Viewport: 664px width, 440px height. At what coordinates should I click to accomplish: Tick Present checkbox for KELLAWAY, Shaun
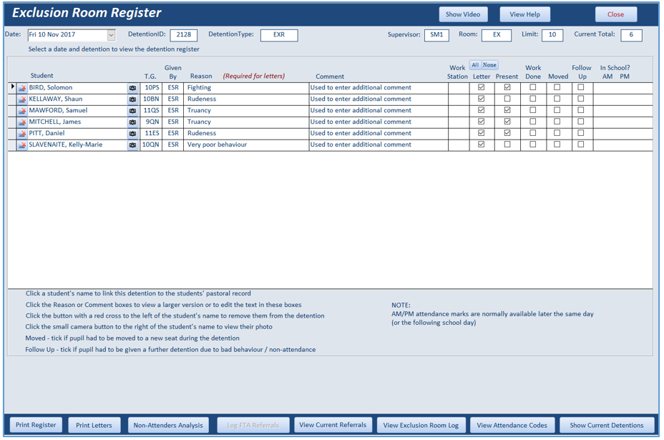click(x=507, y=99)
